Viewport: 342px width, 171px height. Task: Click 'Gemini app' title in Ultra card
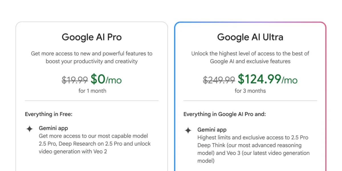tap(212, 130)
